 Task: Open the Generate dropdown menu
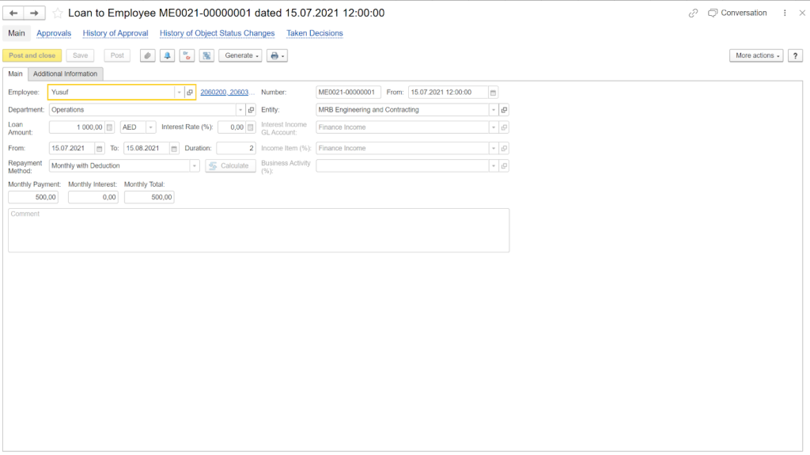pyautogui.click(x=239, y=55)
